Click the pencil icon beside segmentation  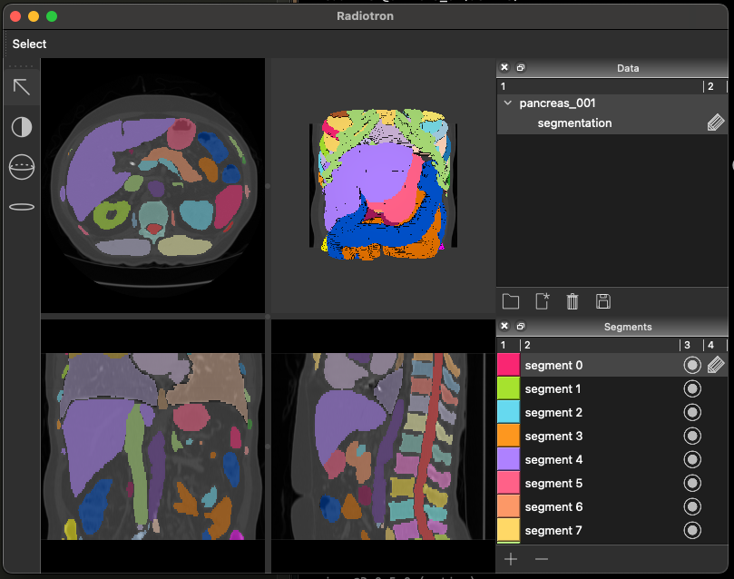click(716, 123)
